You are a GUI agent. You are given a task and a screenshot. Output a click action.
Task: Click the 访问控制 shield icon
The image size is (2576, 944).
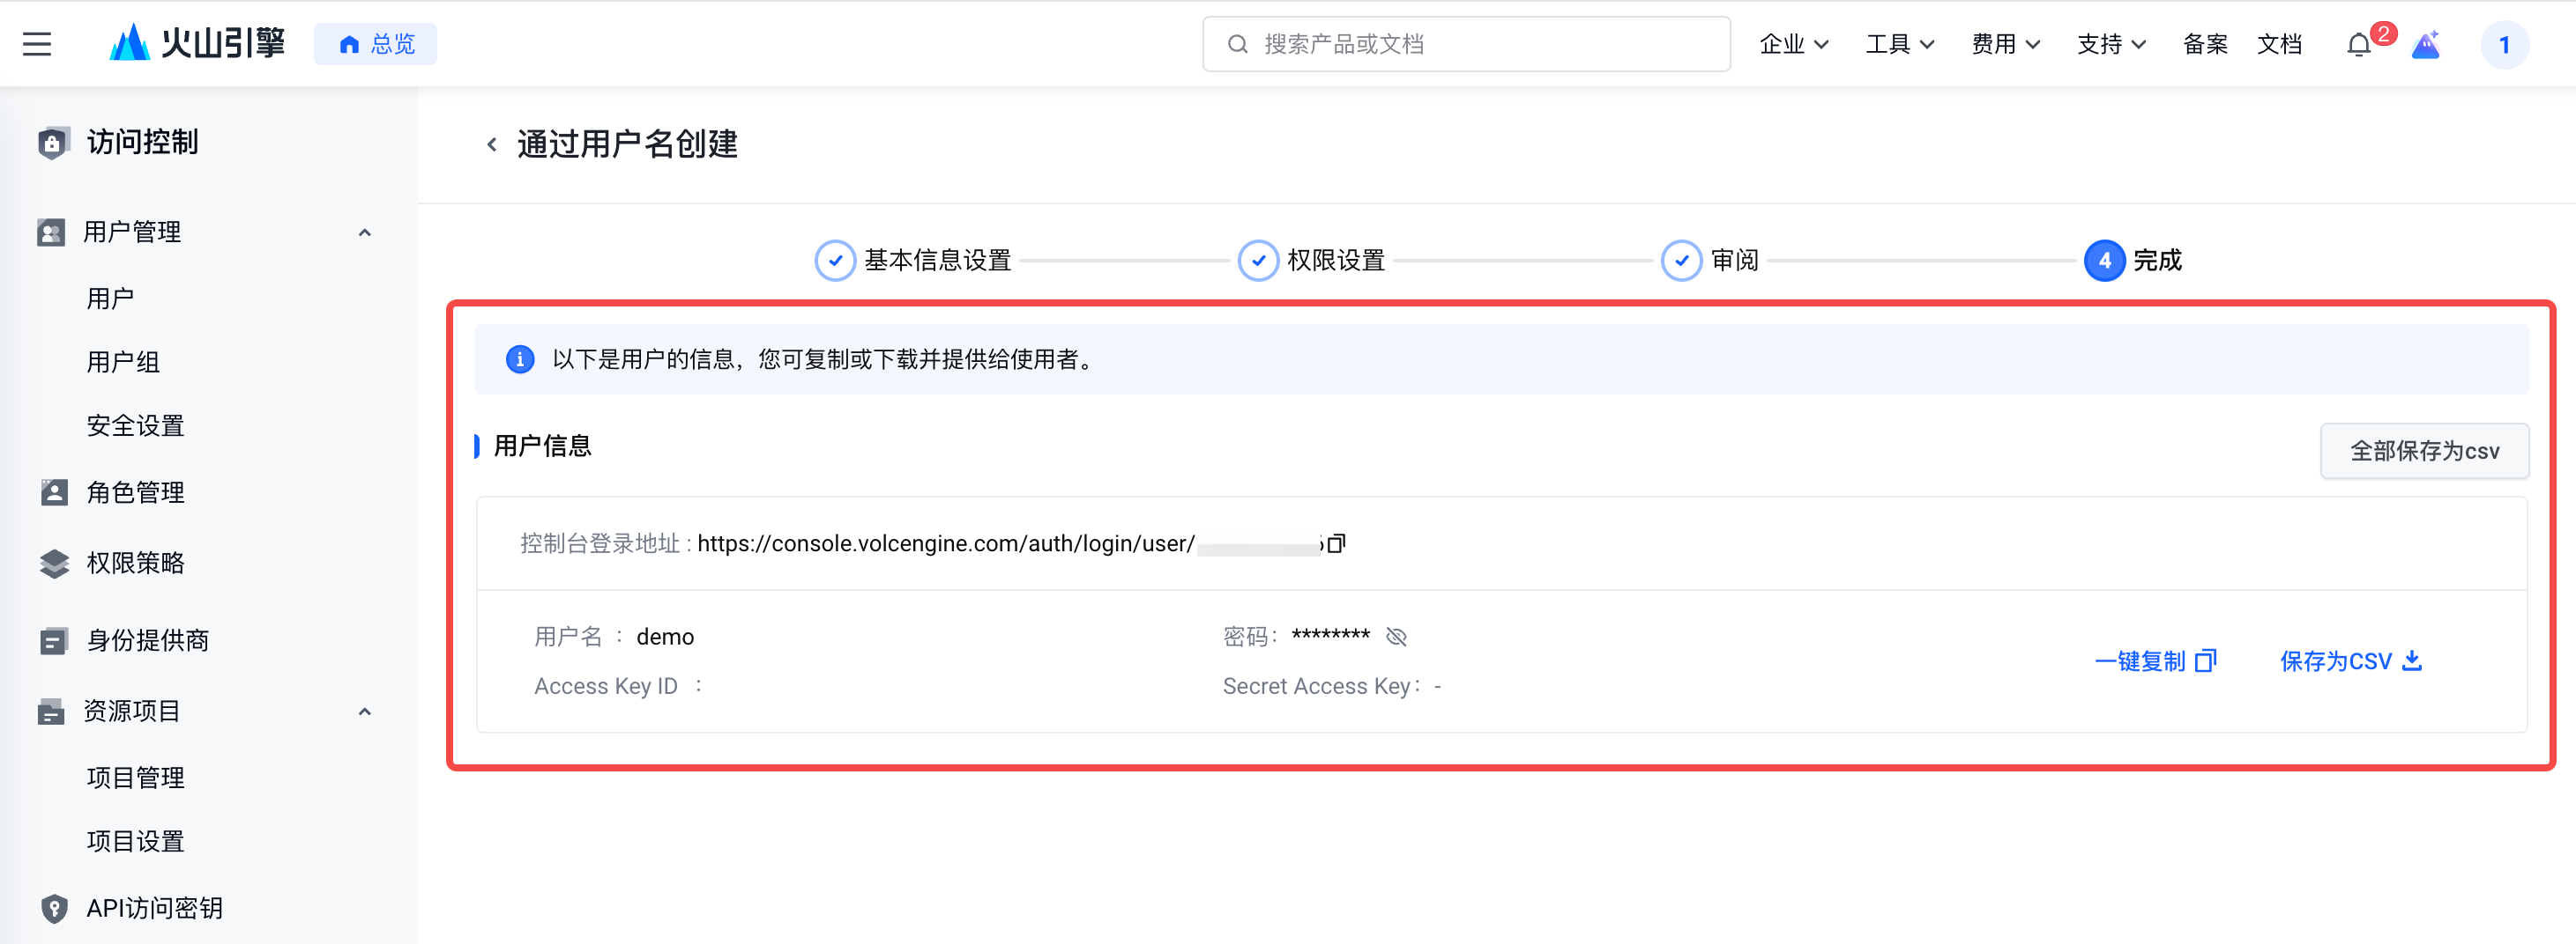pos(53,142)
